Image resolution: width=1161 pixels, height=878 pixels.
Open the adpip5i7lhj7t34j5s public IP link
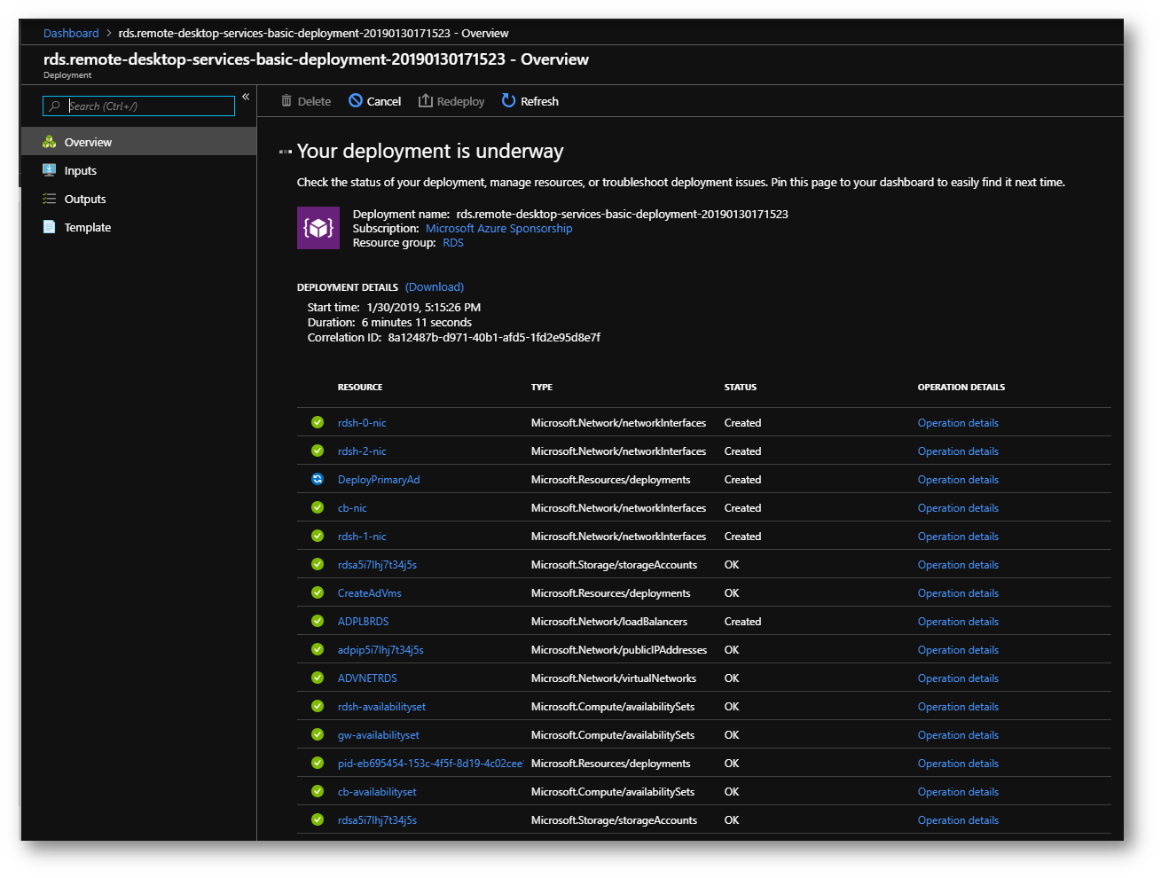pos(380,650)
